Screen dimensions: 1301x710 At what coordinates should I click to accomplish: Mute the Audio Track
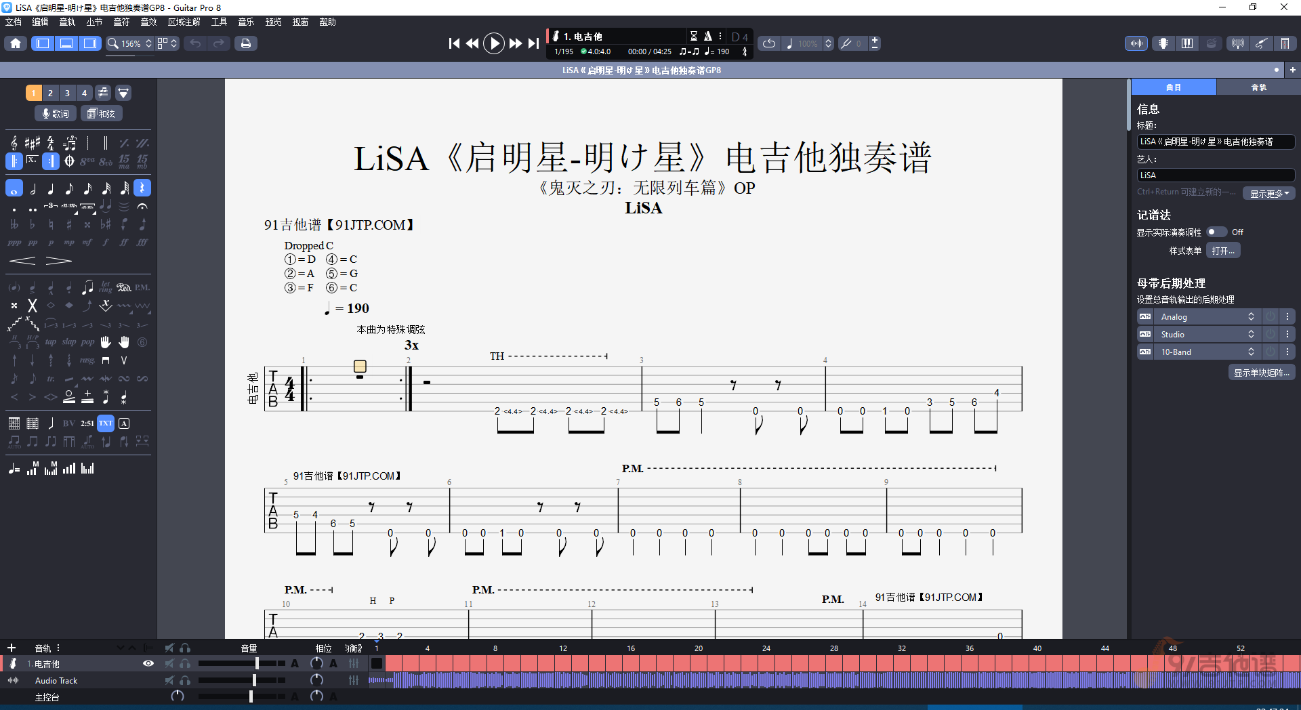click(169, 680)
